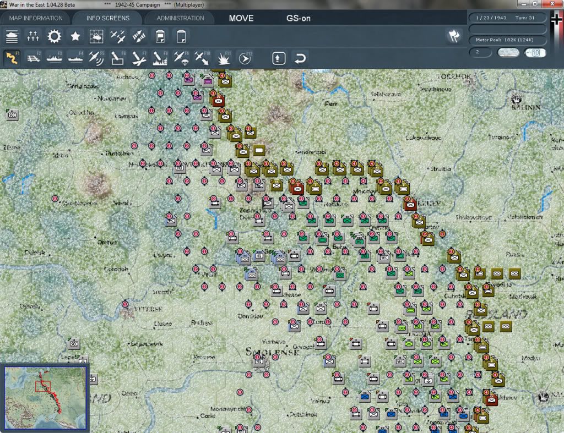Viewport: 564px width, 433px height.
Task: Select F3 naval transport ship icon
Action: 55,58
